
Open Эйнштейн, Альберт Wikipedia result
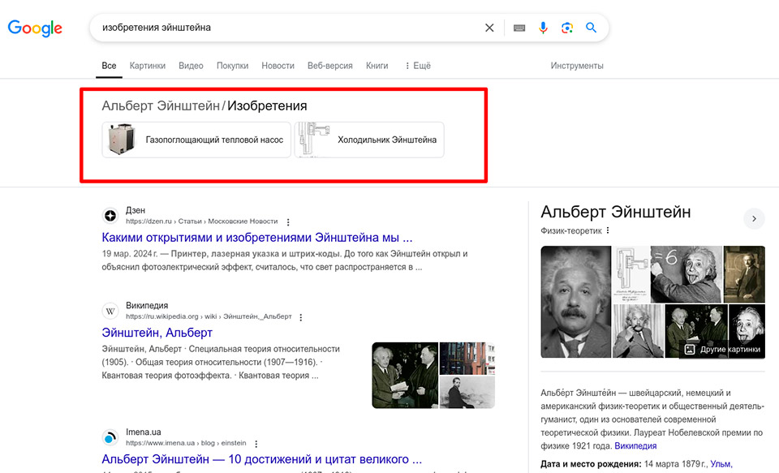(157, 333)
